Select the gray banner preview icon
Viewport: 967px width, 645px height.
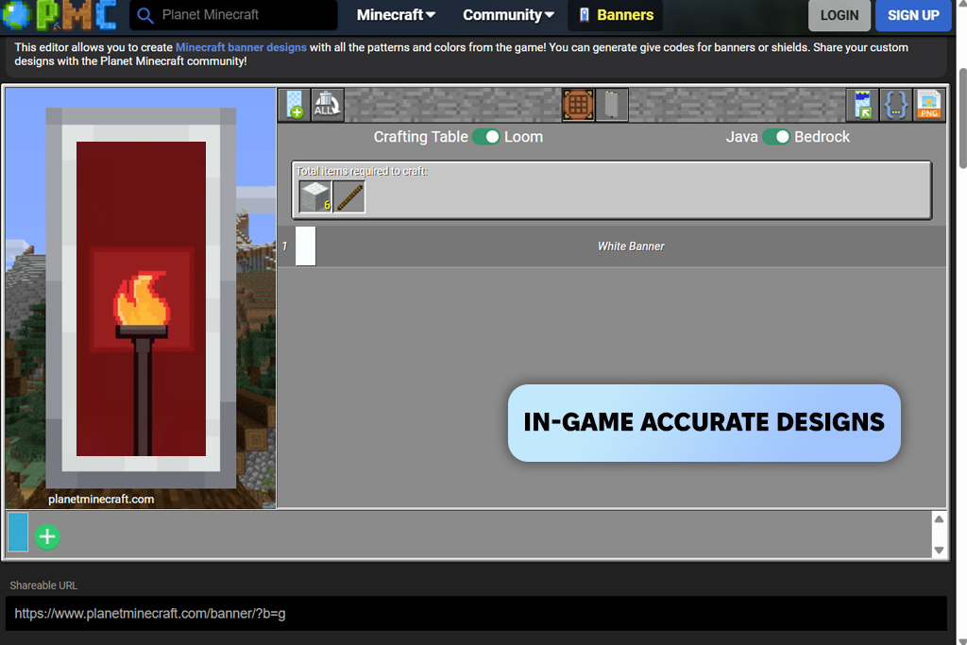[x=611, y=104]
